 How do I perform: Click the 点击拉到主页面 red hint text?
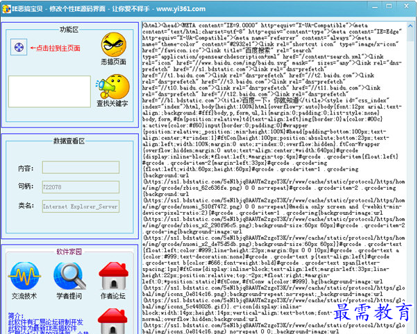click(55, 49)
